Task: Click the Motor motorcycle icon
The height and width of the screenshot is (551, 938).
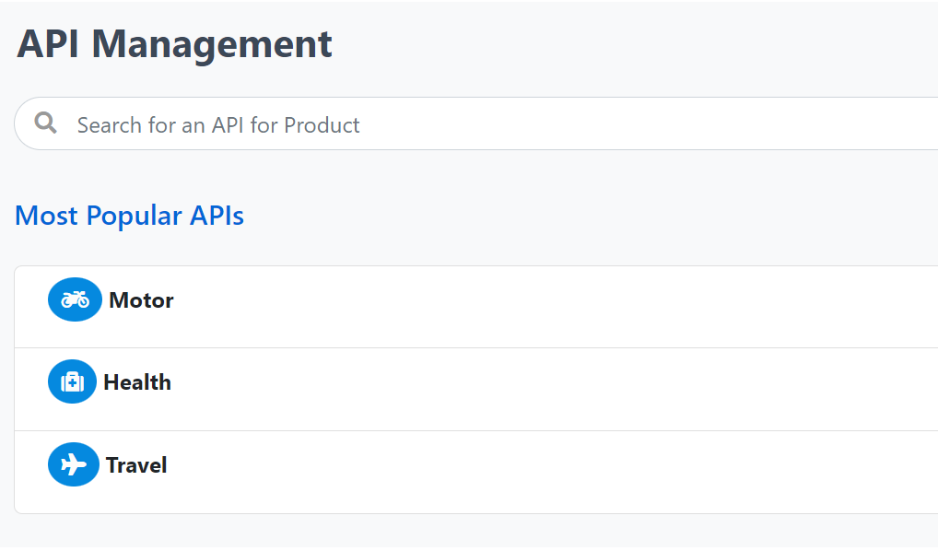Action: [75, 299]
